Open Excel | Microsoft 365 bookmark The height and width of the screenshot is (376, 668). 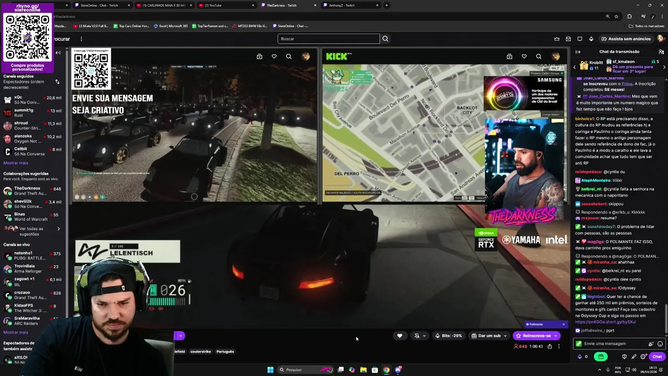[170, 26]
